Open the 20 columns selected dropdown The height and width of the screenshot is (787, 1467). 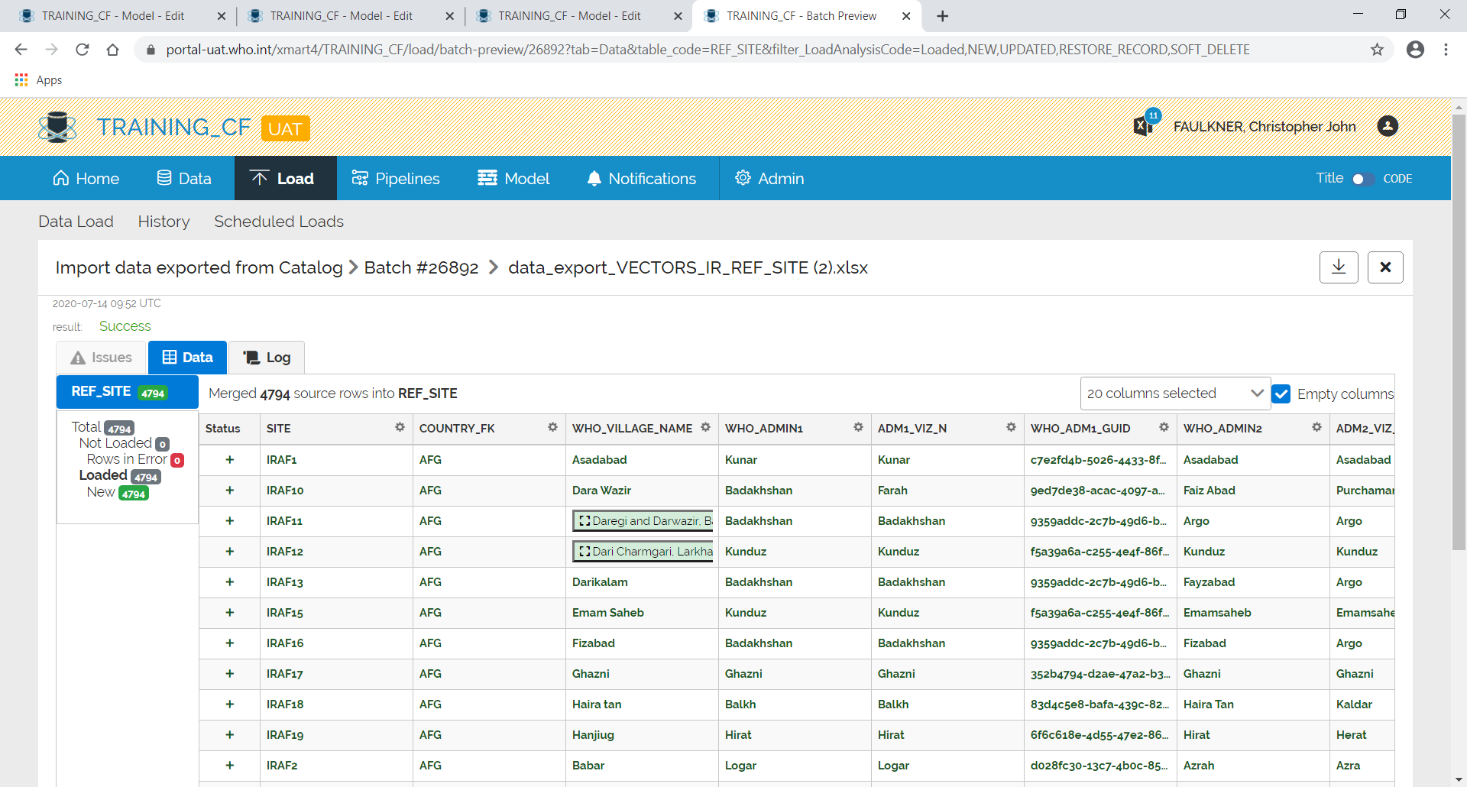point(1175,393)
